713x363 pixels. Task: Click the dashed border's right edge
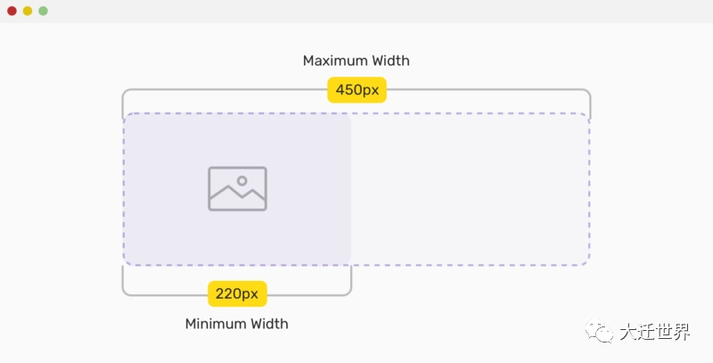(589, 189)
